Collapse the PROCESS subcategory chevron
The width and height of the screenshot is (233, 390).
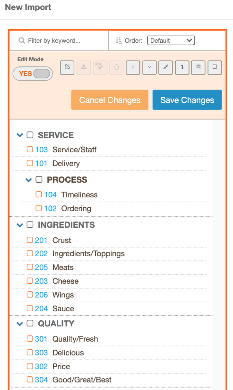point(29,180)
